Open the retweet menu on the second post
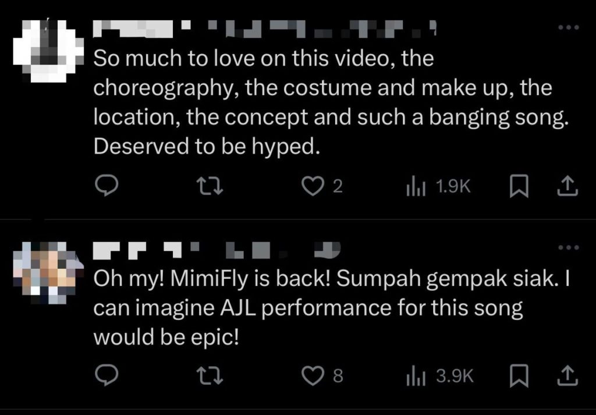The height and width of the screenshot is (415, 596). click(210, 376)
